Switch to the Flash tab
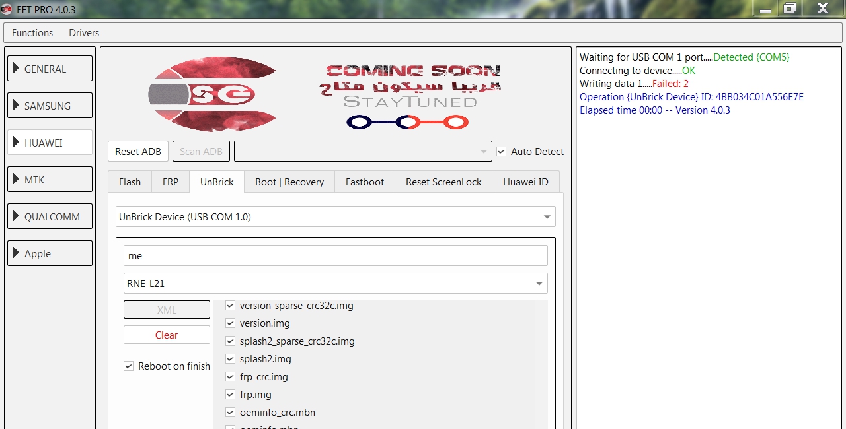 click(130, 181)
